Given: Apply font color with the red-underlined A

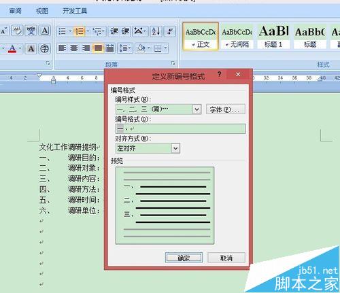Looking at the screenshot, I should point(12,48).
